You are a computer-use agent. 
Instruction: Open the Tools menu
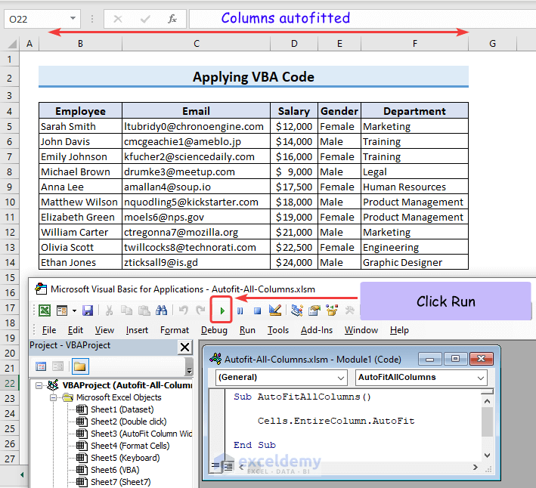click(278, 330)
